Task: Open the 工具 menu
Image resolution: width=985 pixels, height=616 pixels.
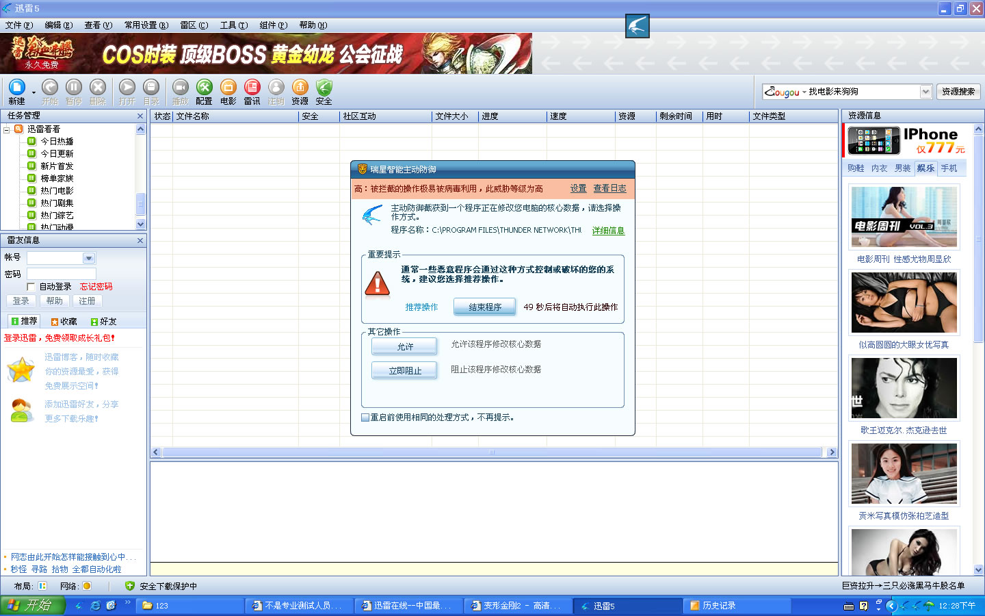Action: pos(234,25)
